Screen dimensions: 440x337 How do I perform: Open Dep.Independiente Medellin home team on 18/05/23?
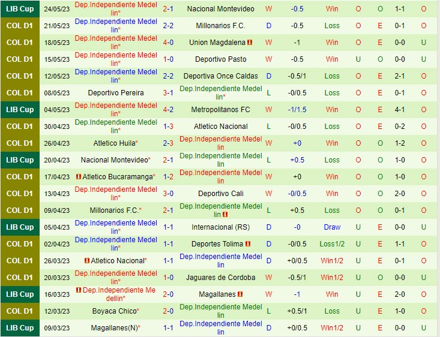pyautogui.click(x=116, y=43)
